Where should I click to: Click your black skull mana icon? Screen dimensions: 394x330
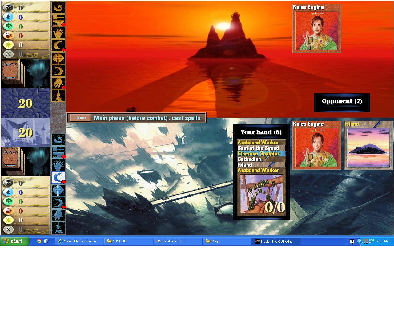point(8,183)
